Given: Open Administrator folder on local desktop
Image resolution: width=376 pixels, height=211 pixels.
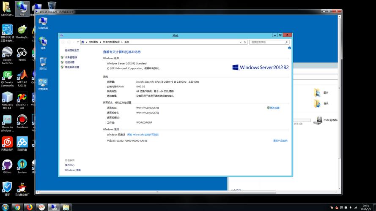Looking at the screenshot, I should 7,8.
